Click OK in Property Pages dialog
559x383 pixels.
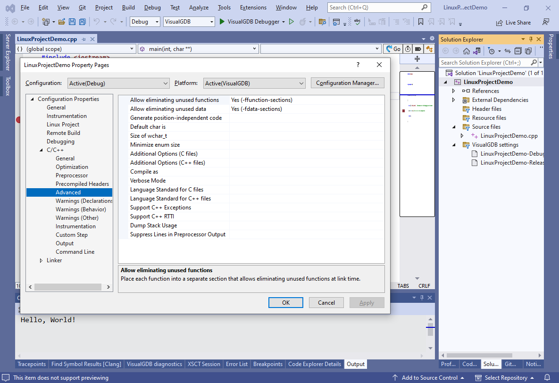click(x=286, y=302)
